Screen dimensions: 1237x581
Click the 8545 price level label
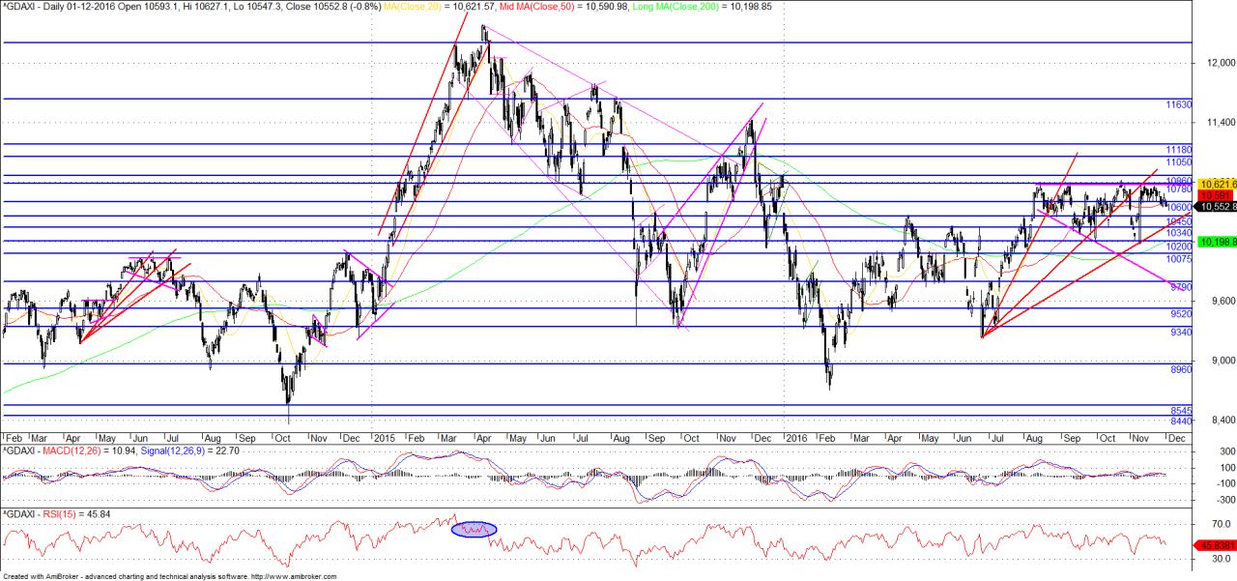[1181, 411]
